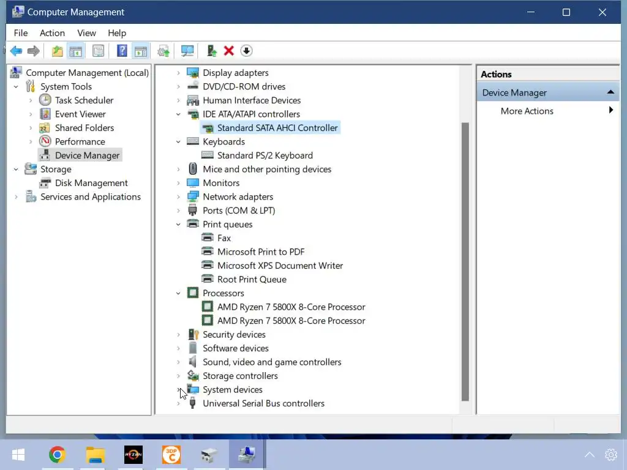
Task: Collapse the Processors category
Action: coord(178,293)
